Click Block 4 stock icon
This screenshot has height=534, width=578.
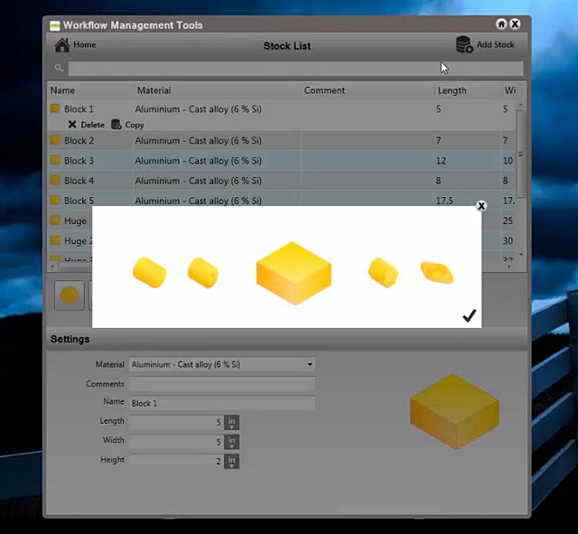point(55,181)
